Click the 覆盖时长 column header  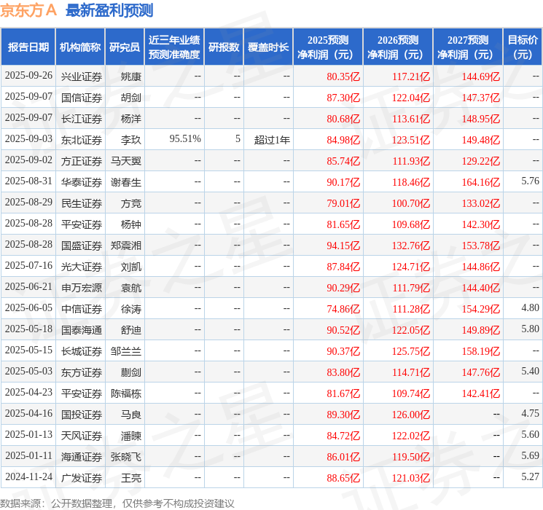(x=268, y=47)
